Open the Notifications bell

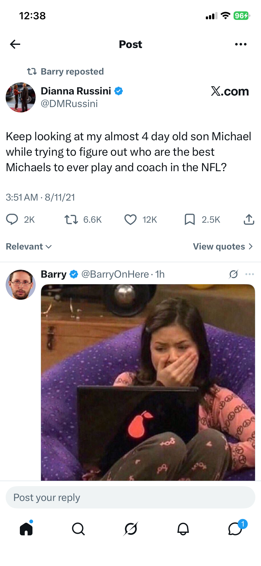coord(183,528)
